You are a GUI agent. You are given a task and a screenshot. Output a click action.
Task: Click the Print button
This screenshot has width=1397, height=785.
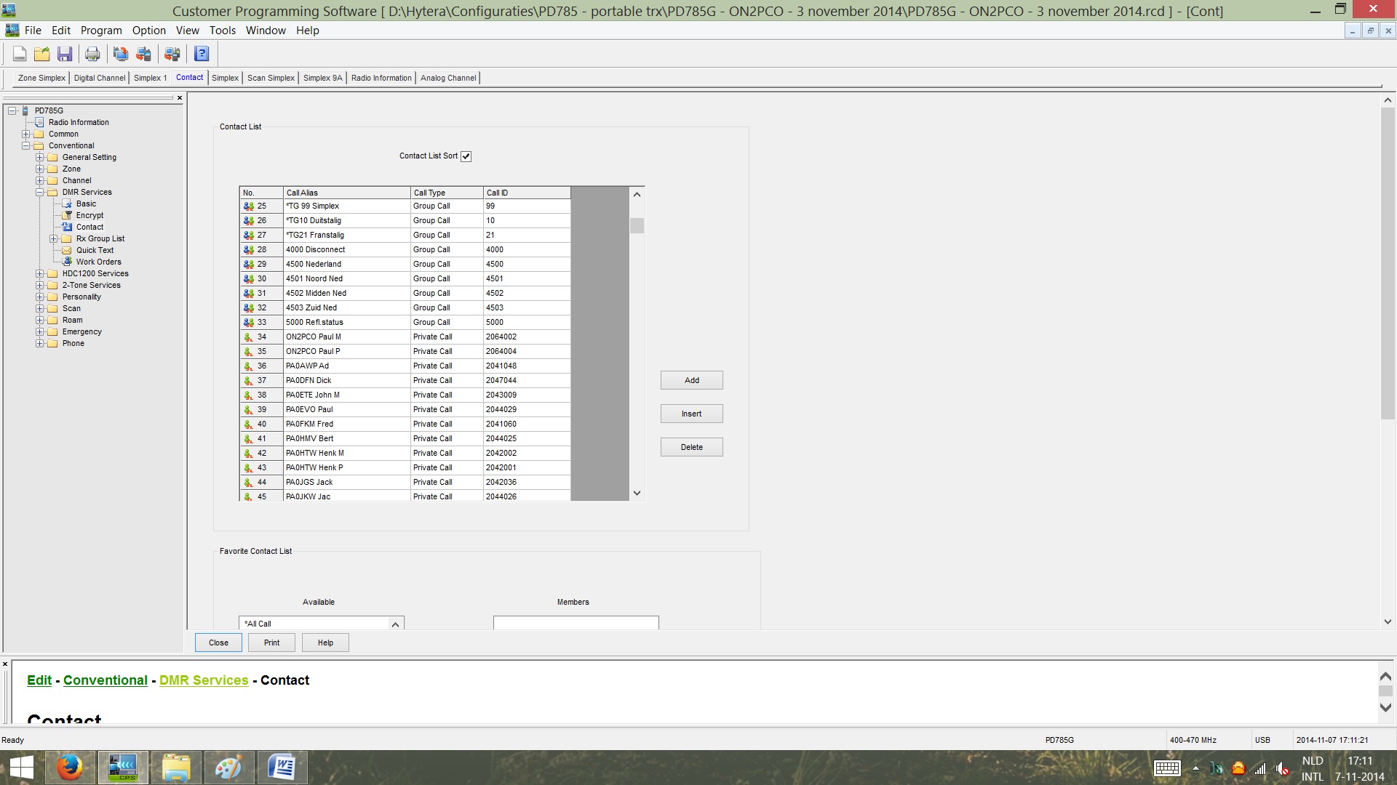[x=271, y=643]
